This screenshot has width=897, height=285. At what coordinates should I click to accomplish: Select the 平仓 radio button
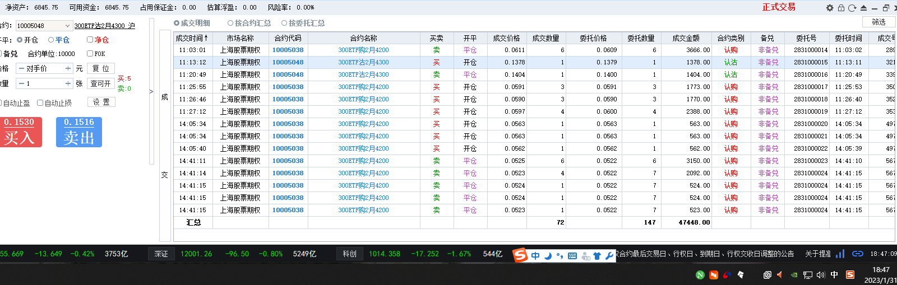(x=52, y=40)
